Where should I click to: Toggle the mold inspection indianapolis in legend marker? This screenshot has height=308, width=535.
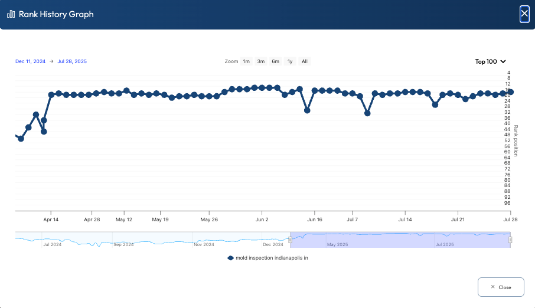coord(230,258)
